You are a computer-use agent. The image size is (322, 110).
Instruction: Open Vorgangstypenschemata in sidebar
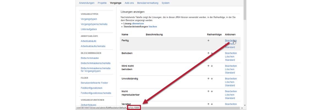[94, 24]
